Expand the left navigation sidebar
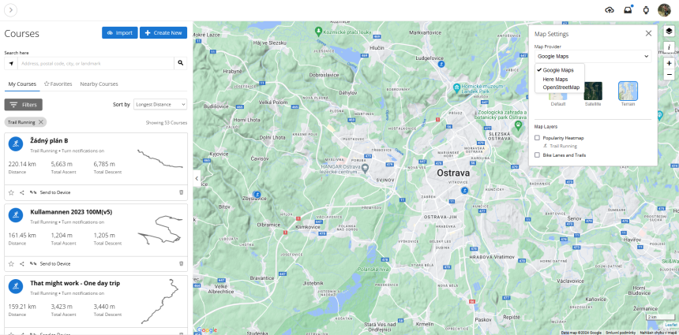Image resolution: width=679 pixels, height=335 pixels. click(x=12, y=10)
